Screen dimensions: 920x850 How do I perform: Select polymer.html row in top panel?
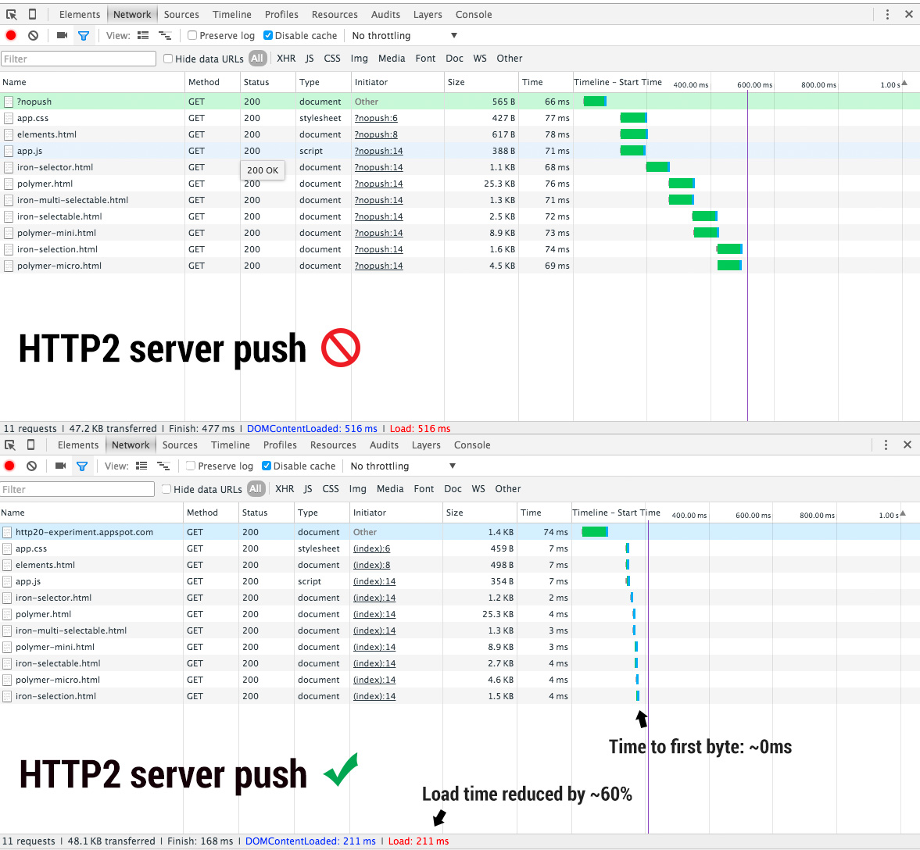coord(460,184)
